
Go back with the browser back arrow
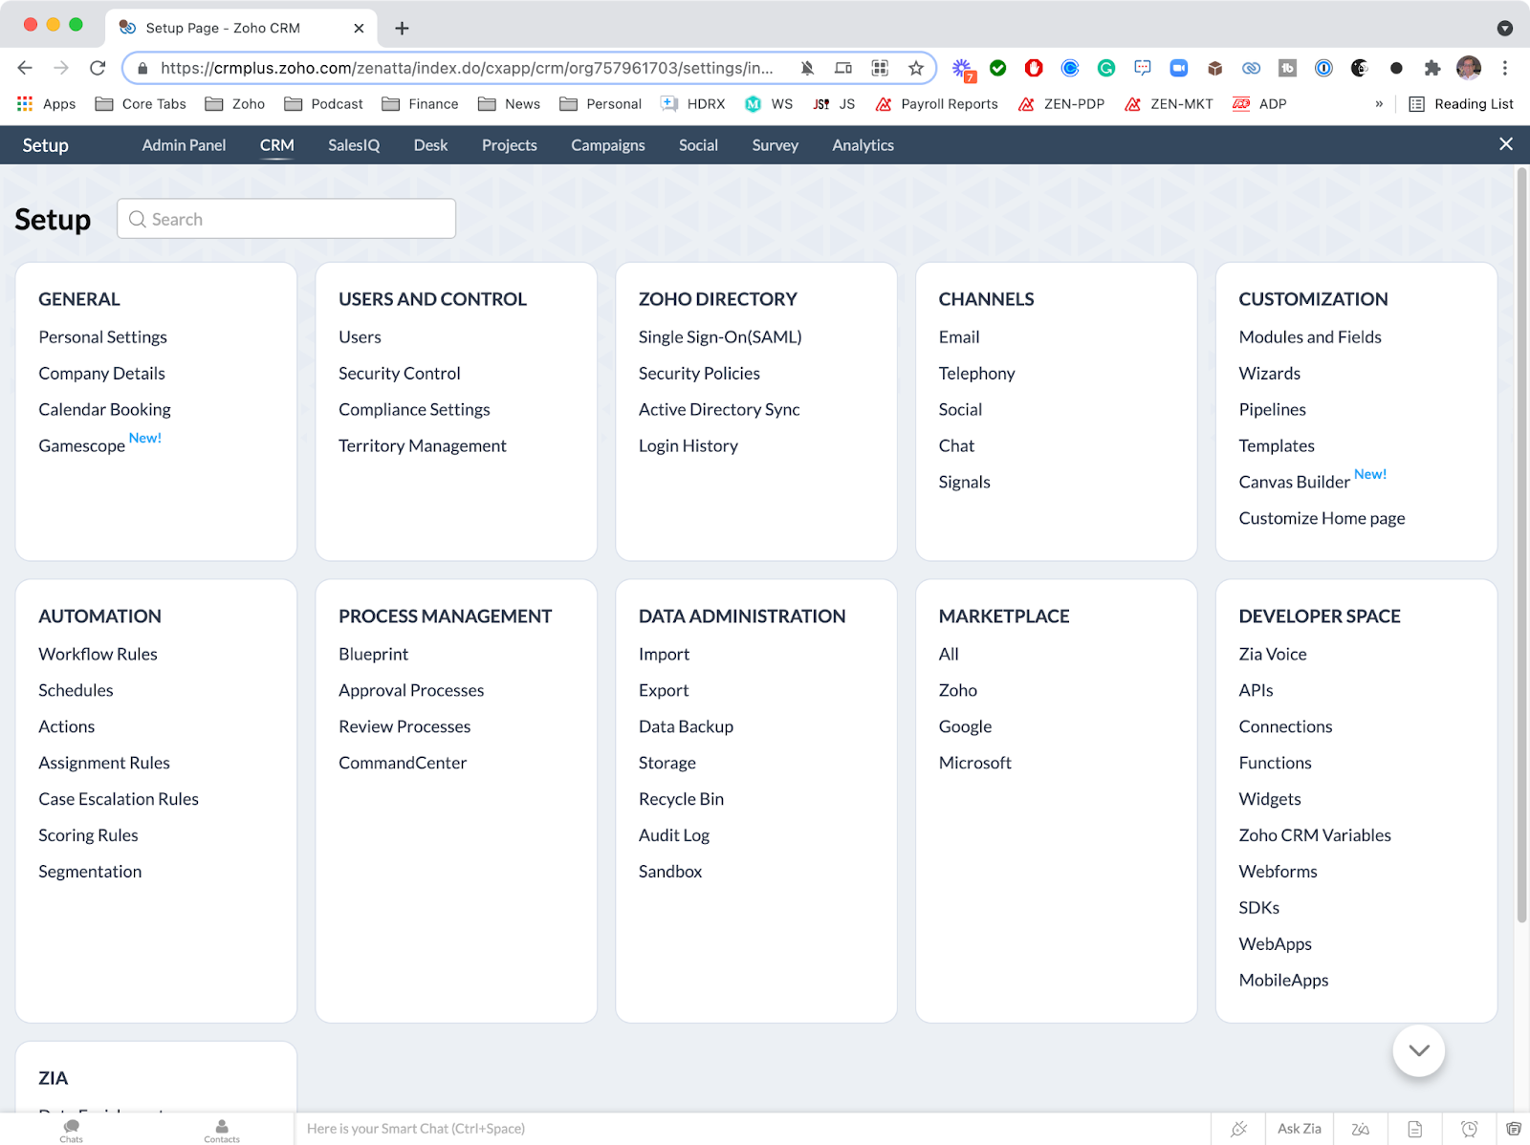pyautogui.click(x=25, y=68)
